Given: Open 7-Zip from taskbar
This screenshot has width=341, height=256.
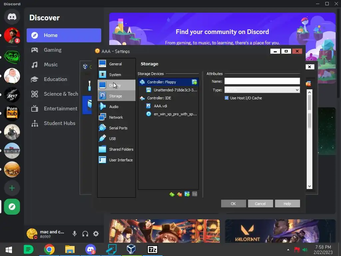Looking at the screenshot, I should (x=152, y=250).
